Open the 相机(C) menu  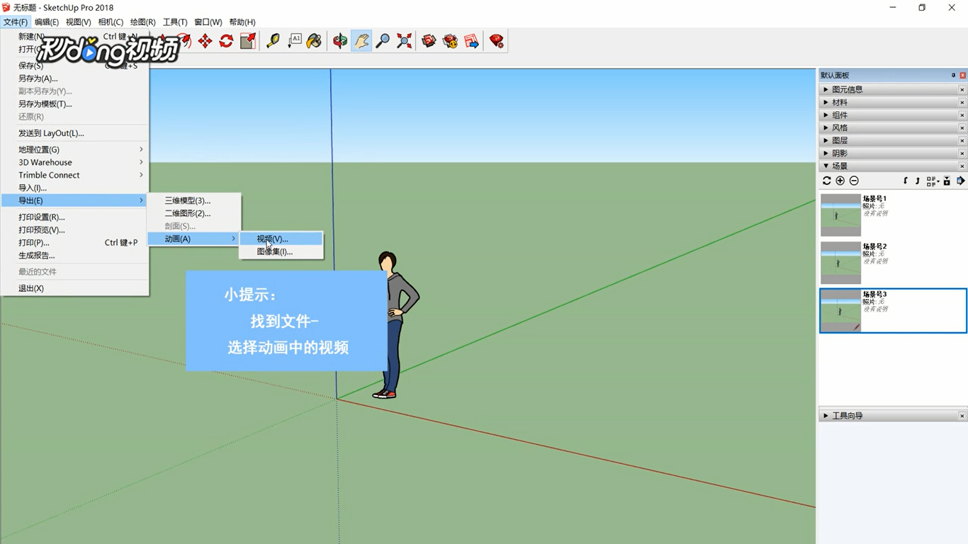point(111,22)
